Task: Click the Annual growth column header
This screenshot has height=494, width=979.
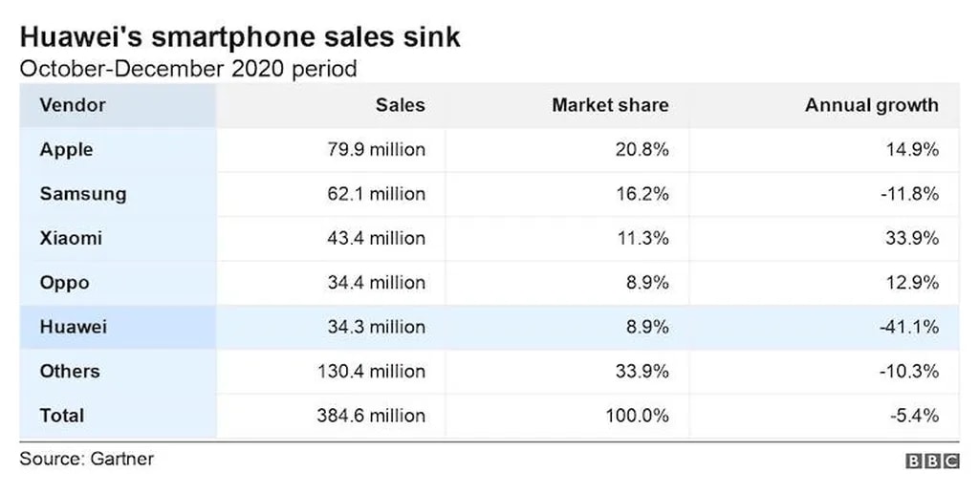Action: coord(871,104)
